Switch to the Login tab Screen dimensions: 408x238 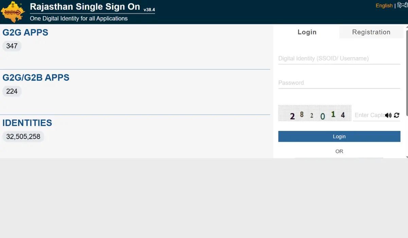pyautogui.click(x=307, y=32)
